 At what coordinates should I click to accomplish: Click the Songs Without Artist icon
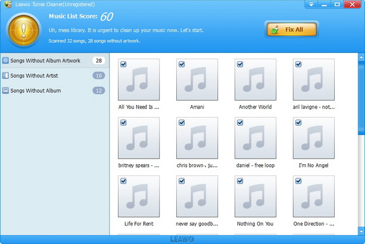coord(6,75)
